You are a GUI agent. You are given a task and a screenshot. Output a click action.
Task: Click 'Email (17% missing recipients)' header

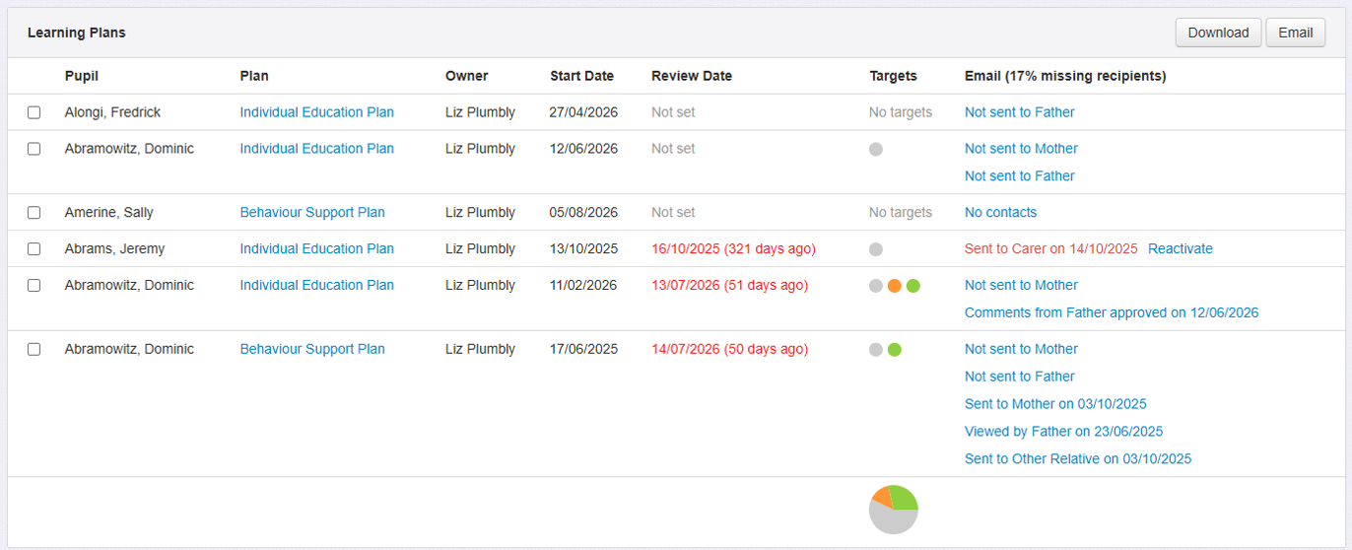pyautogui.click(x=1065, y=76)
